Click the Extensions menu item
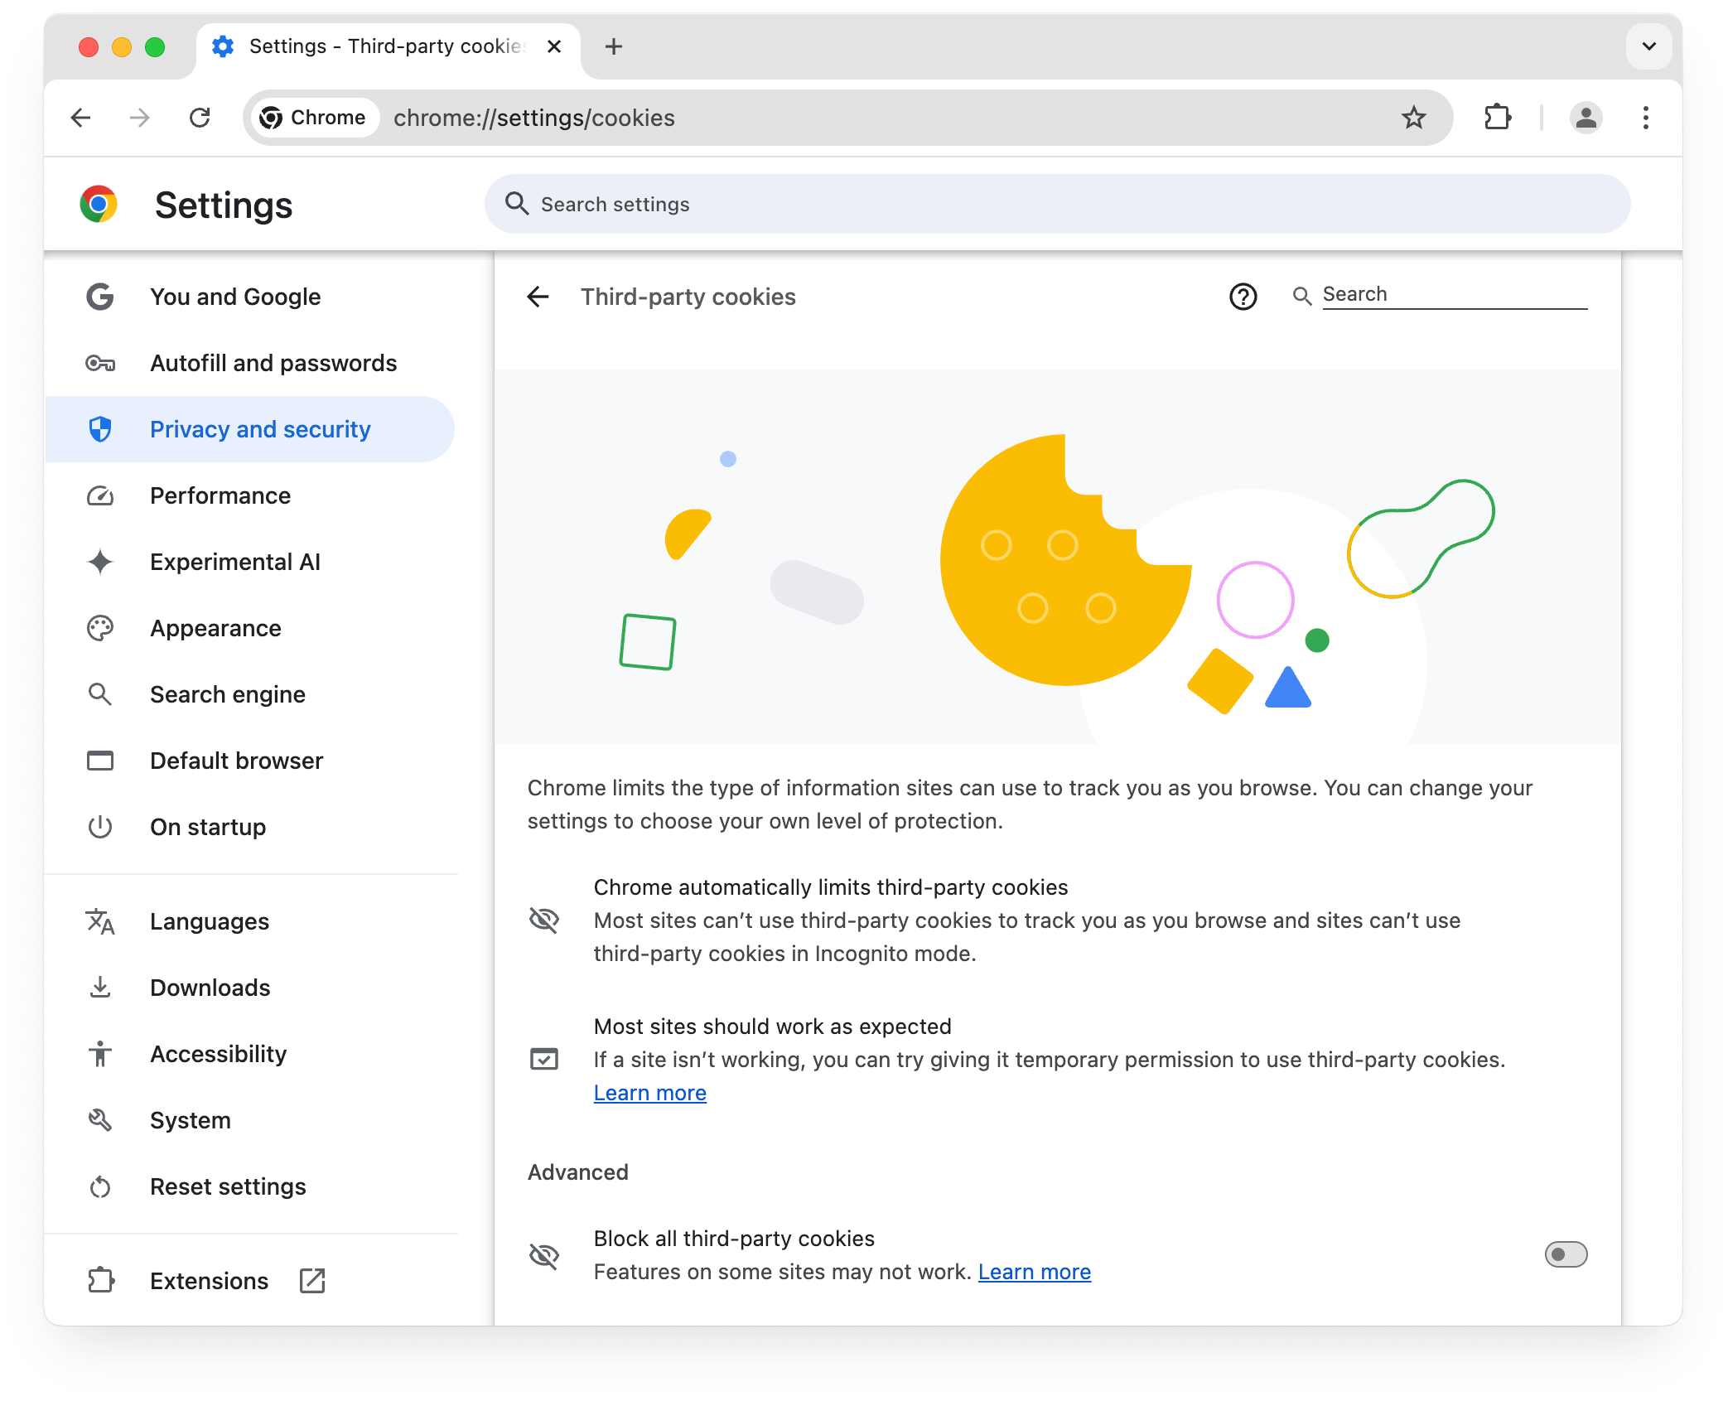This screenshot has height=1401, width=1728. 207,1279
